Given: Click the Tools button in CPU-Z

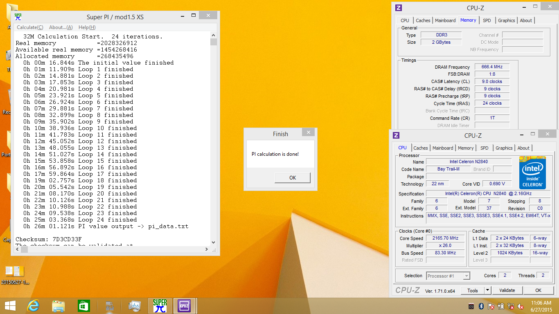Looking at the screenshot, I should [x=473, y=290].
